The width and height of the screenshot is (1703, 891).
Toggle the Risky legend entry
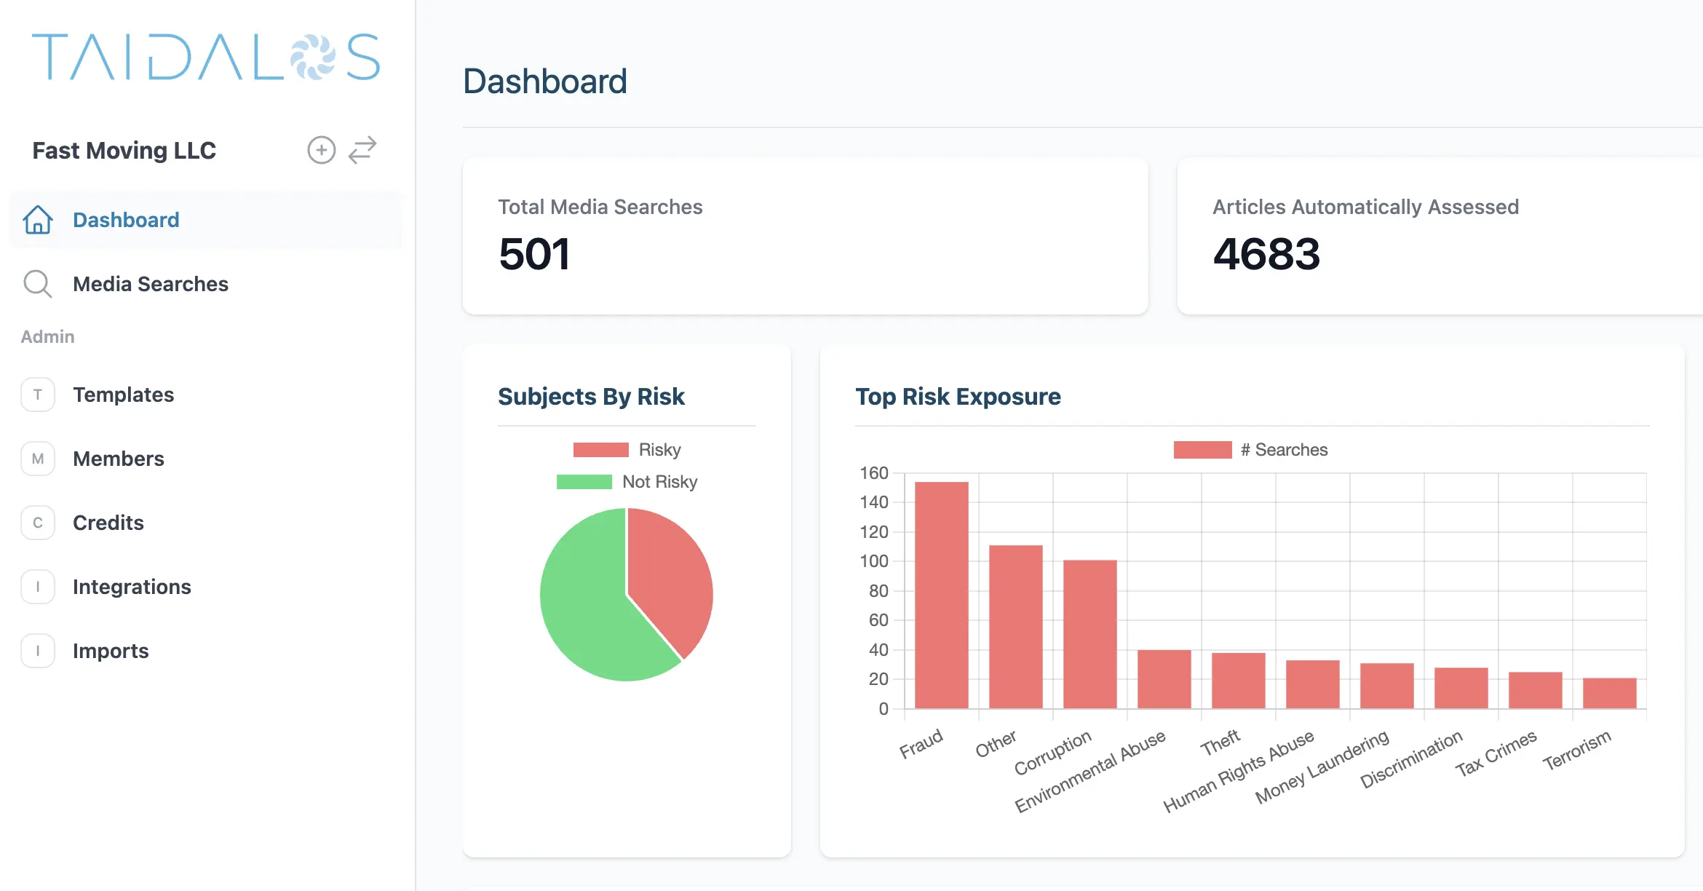[x=627, y=449]
